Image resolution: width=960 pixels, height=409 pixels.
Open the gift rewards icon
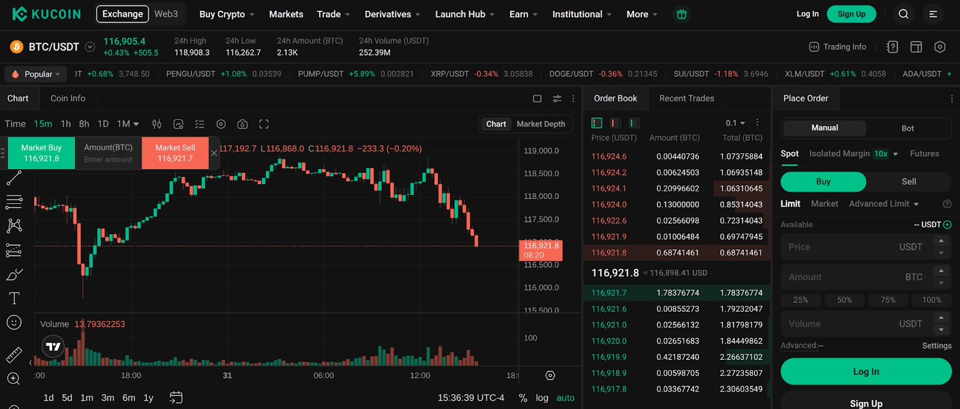pyautogui.click(x=682, y=14)
